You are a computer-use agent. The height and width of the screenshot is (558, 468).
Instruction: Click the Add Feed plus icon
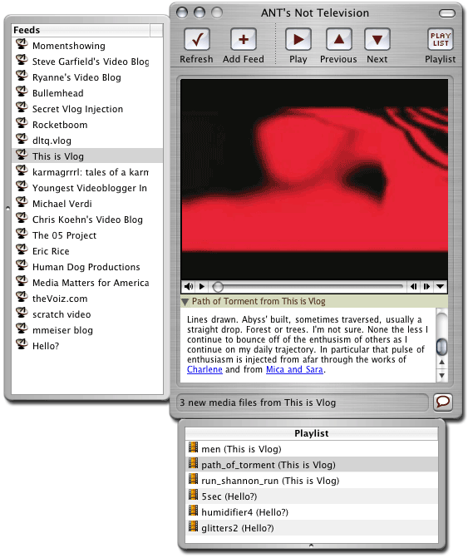244,40
